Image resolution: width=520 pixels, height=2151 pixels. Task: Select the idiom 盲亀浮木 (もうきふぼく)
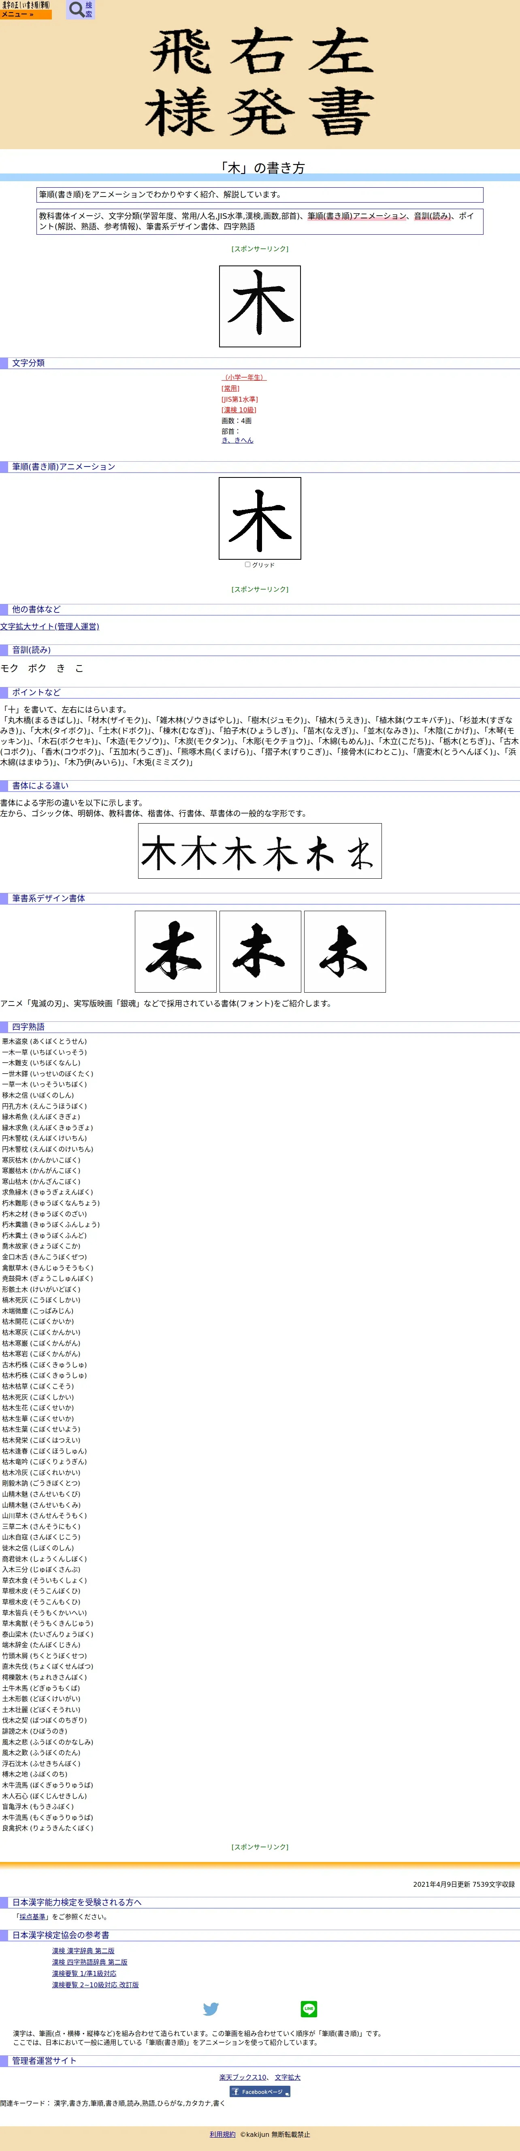pyautogui.click(x=38, y=1806)
